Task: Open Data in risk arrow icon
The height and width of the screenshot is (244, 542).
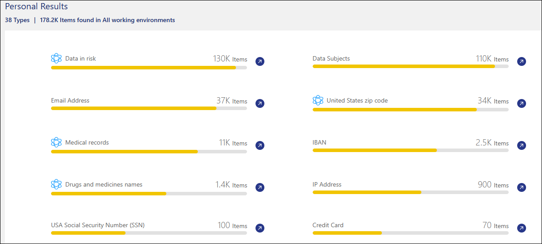Action: (x=260, y=61)
